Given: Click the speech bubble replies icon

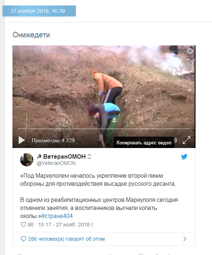Looking at the screenshot, I should pyautogui.click(x=23, y=239).
